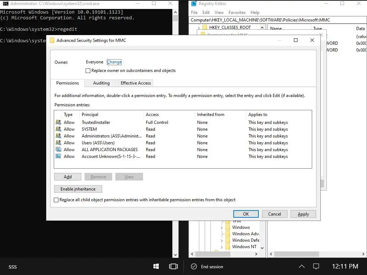Screen dimensions: 367x275
Task: Click the Registry Editor app icon
Action: (194, 4)
